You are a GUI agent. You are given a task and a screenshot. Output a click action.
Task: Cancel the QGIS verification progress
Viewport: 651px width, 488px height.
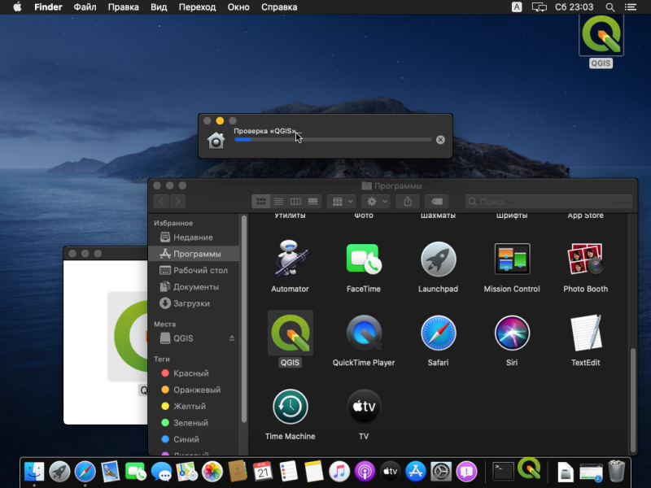coord(440,140)
